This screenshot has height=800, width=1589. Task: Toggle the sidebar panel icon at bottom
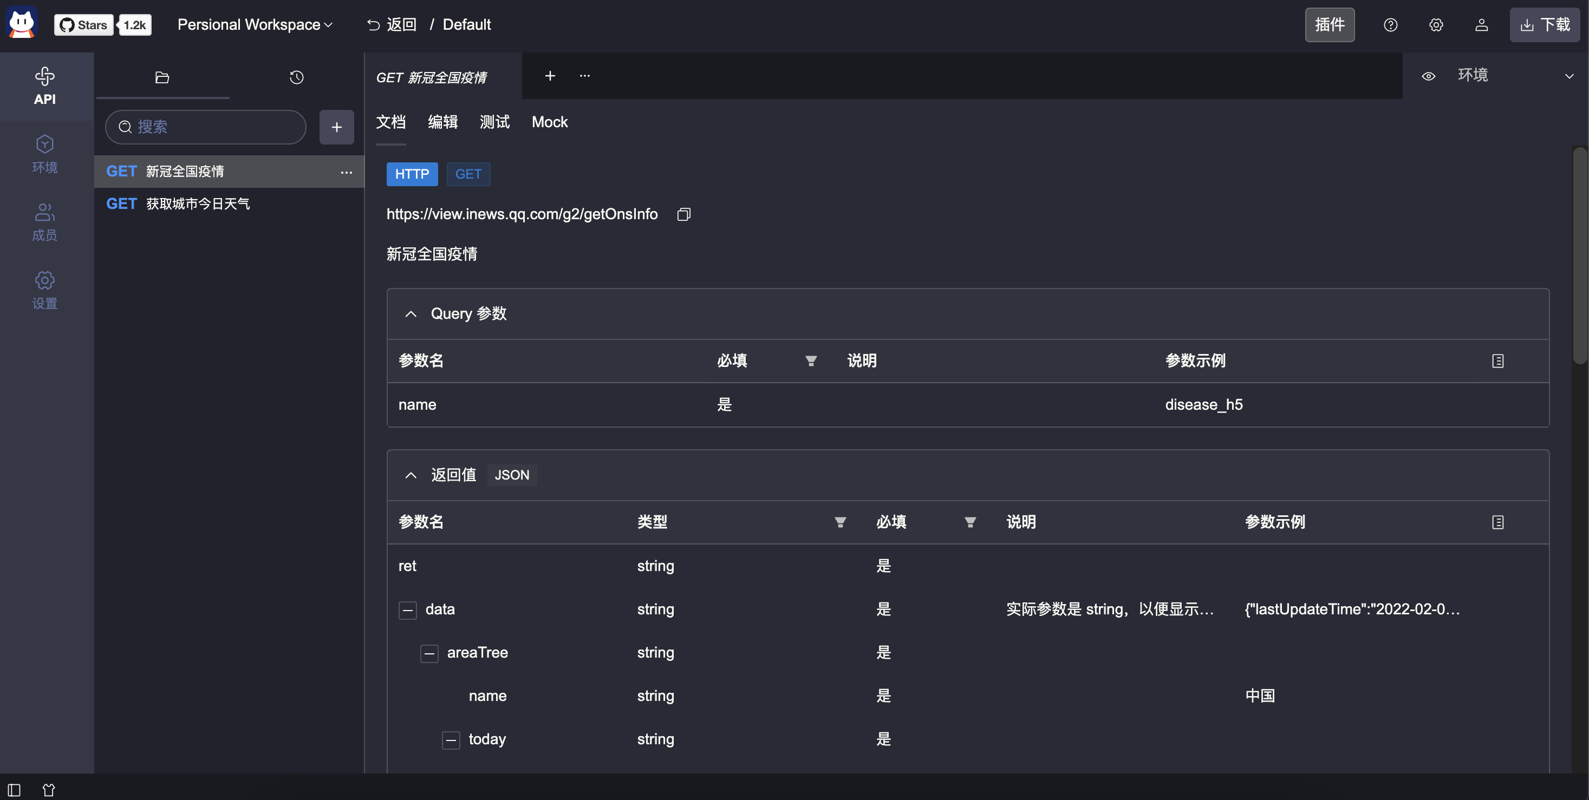click(14, 789)
